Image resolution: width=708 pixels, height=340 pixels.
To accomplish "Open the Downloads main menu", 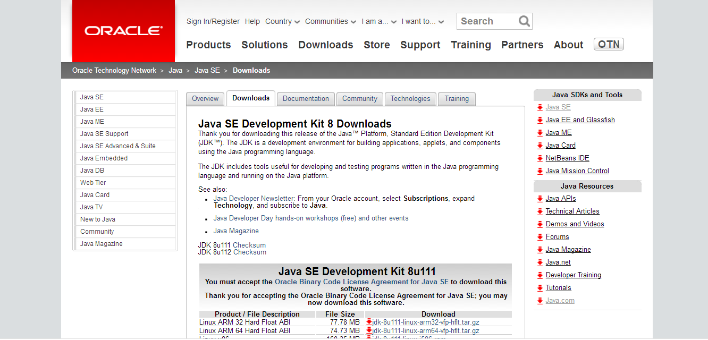I will coord(326,45).
